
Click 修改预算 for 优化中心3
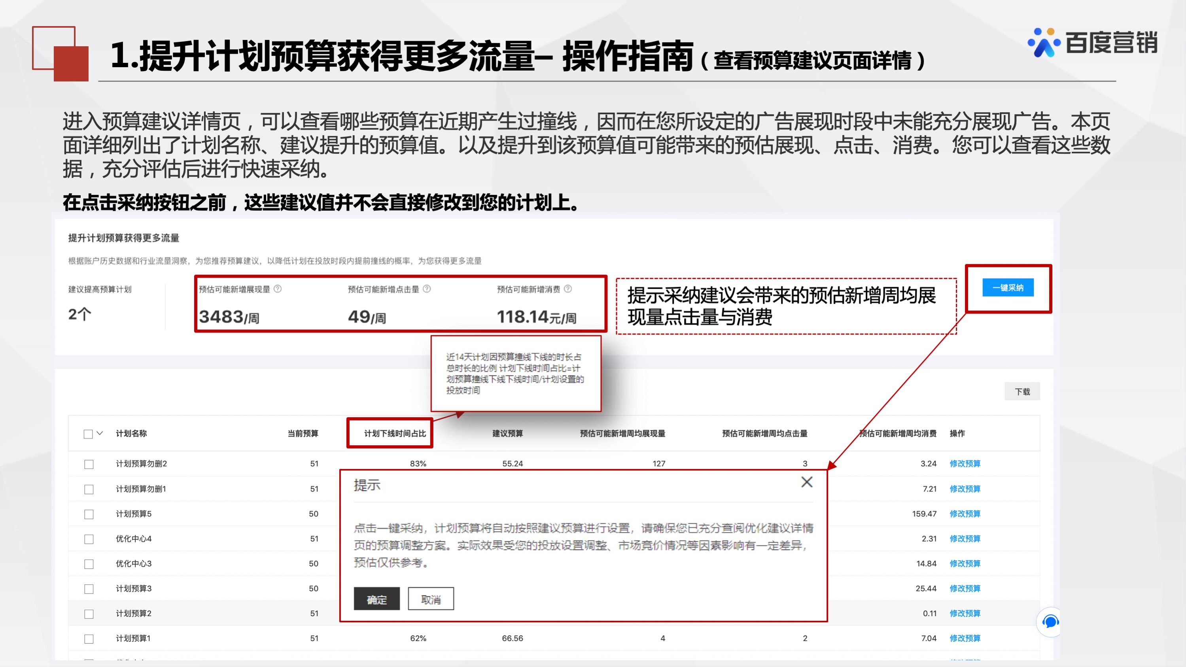(x=965, y=563)
